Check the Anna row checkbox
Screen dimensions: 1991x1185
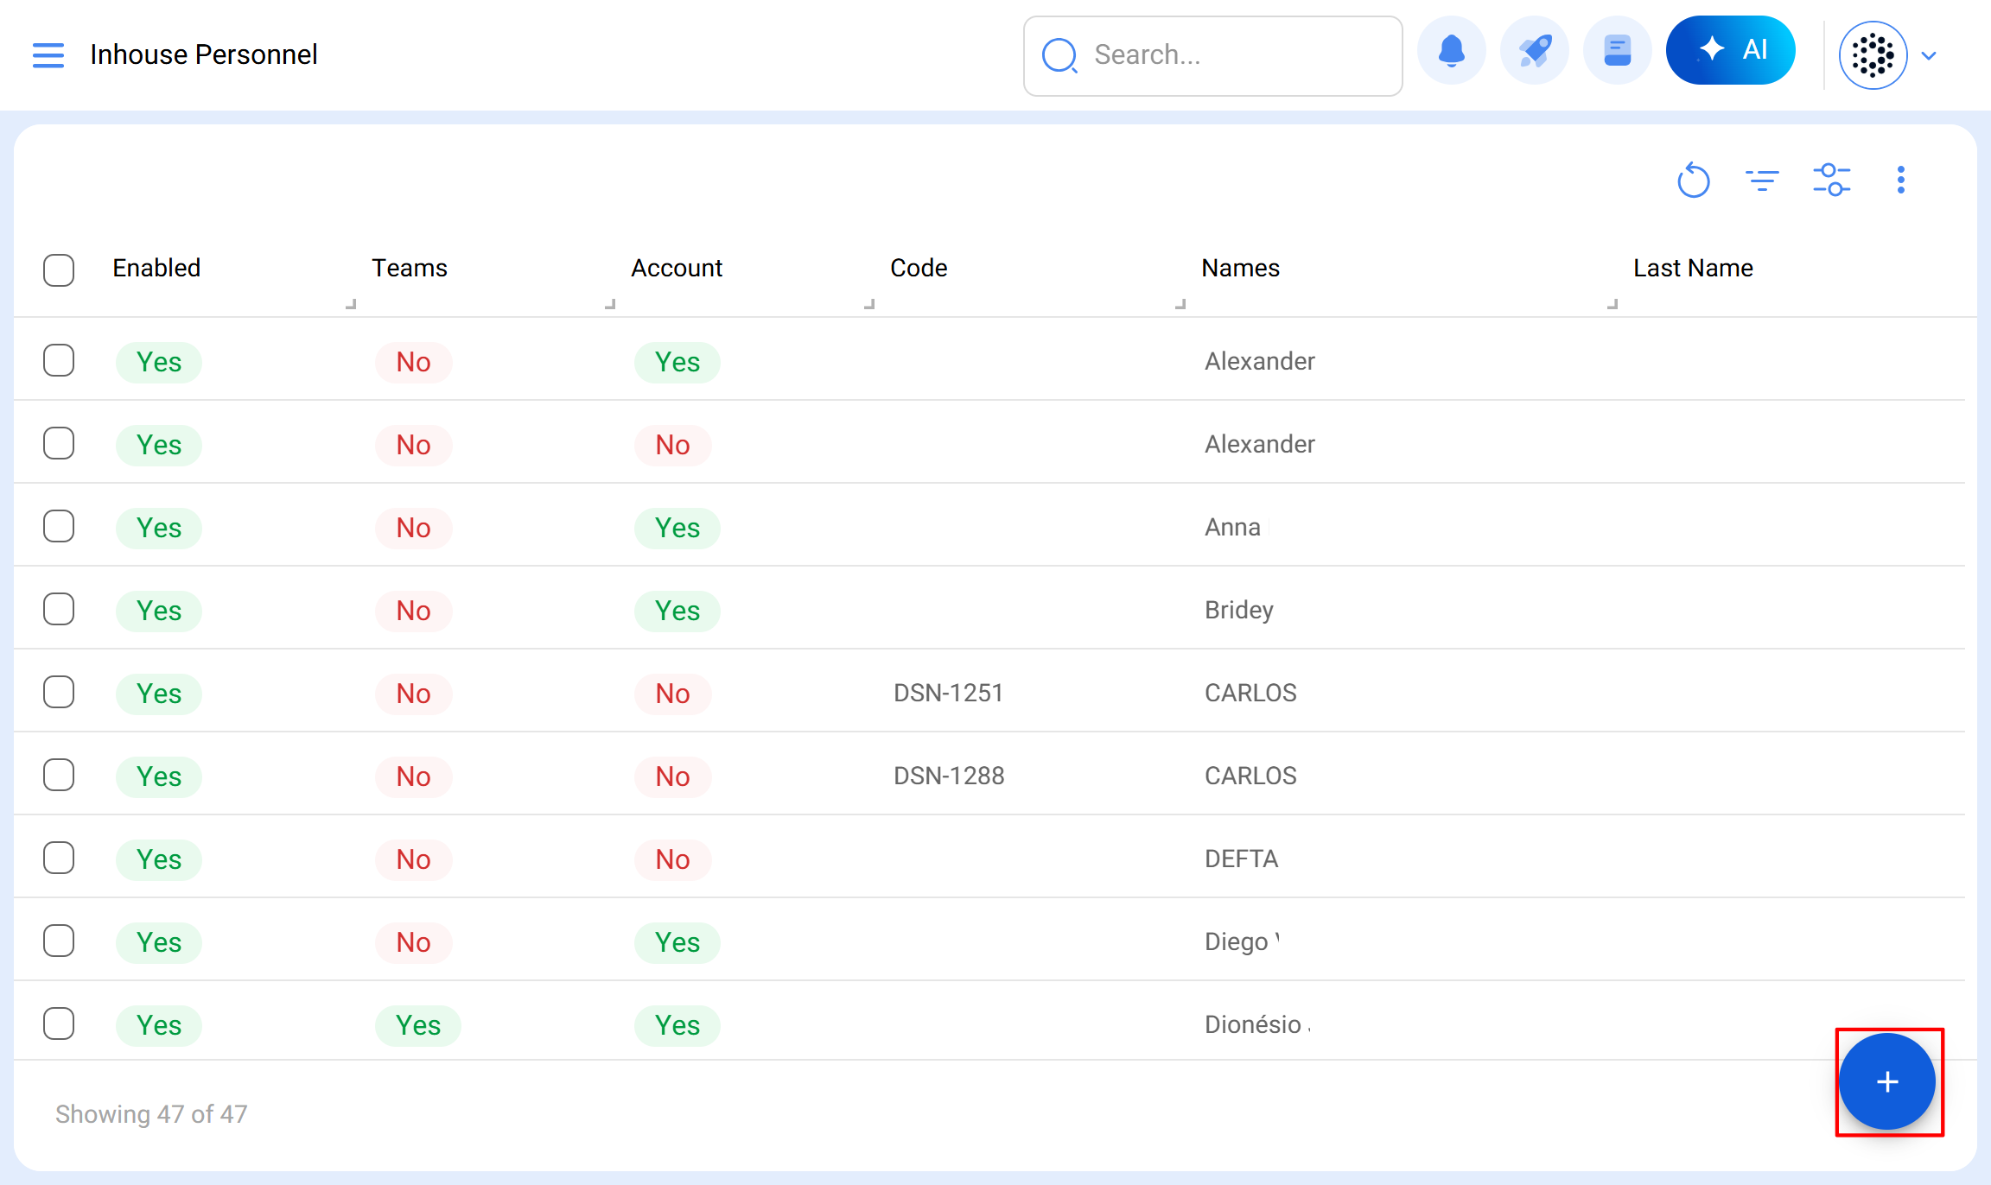pyautogui.click(x=59, y=527)
